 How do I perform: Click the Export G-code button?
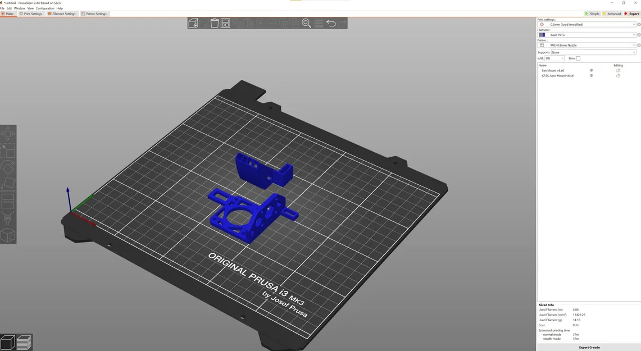click(x=589, y=347)
